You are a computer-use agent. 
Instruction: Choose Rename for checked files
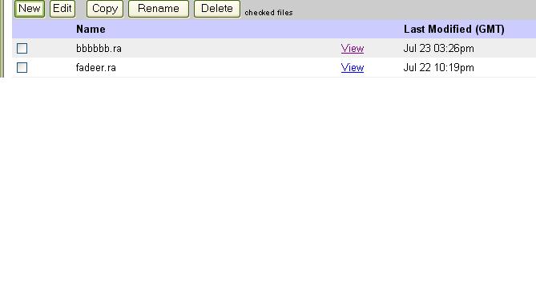(159, 9)
